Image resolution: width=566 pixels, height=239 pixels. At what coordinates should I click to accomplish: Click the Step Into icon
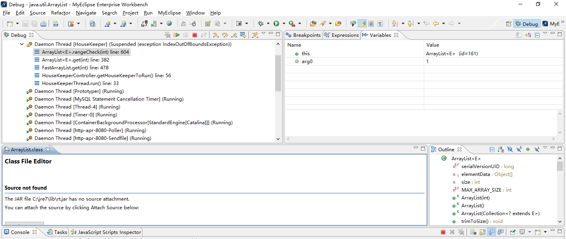(x=216, y=35)
